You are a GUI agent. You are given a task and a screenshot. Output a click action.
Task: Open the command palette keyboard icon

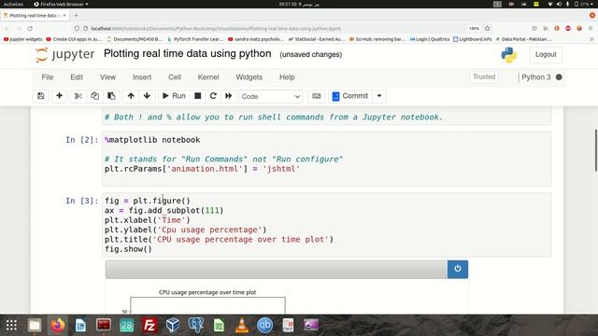317,96
